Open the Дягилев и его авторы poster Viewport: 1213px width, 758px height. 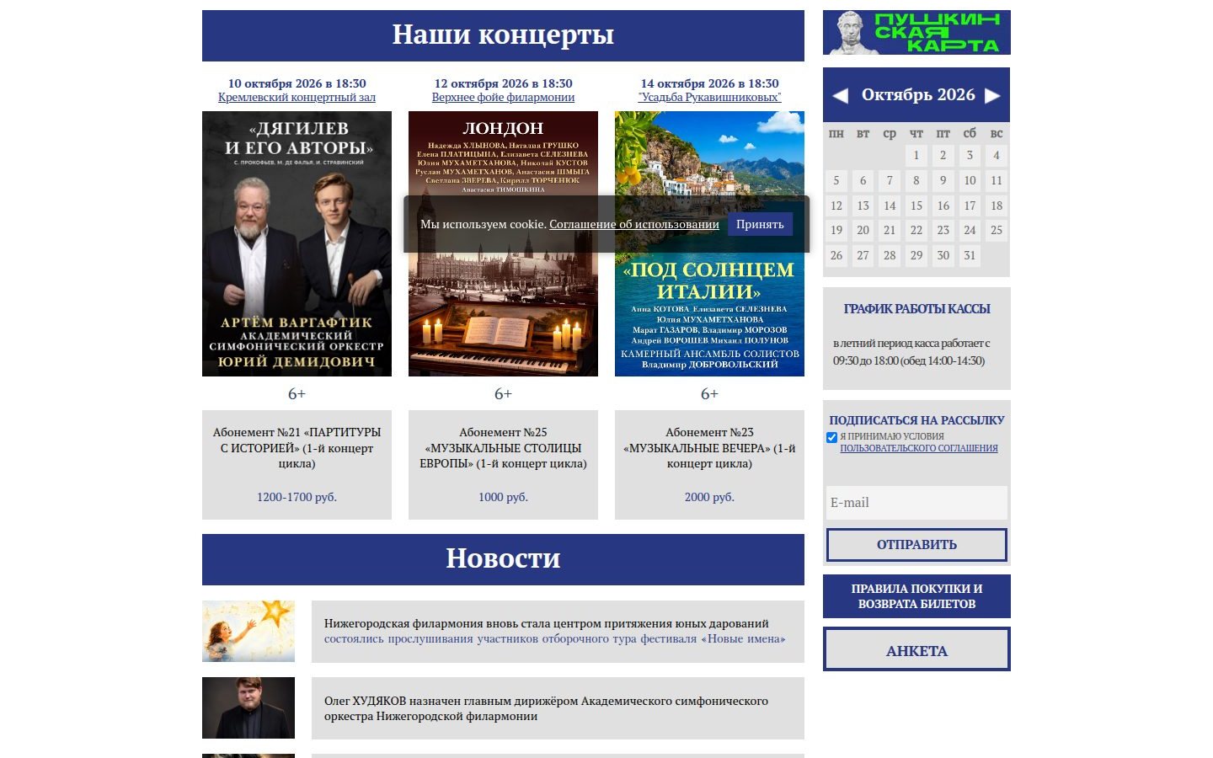coord(297,243)
